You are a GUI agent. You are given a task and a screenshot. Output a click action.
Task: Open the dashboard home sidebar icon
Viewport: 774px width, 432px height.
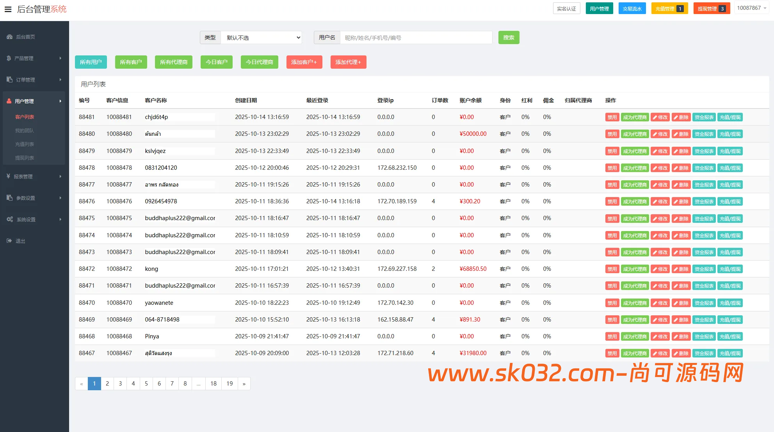pos(10,37)
